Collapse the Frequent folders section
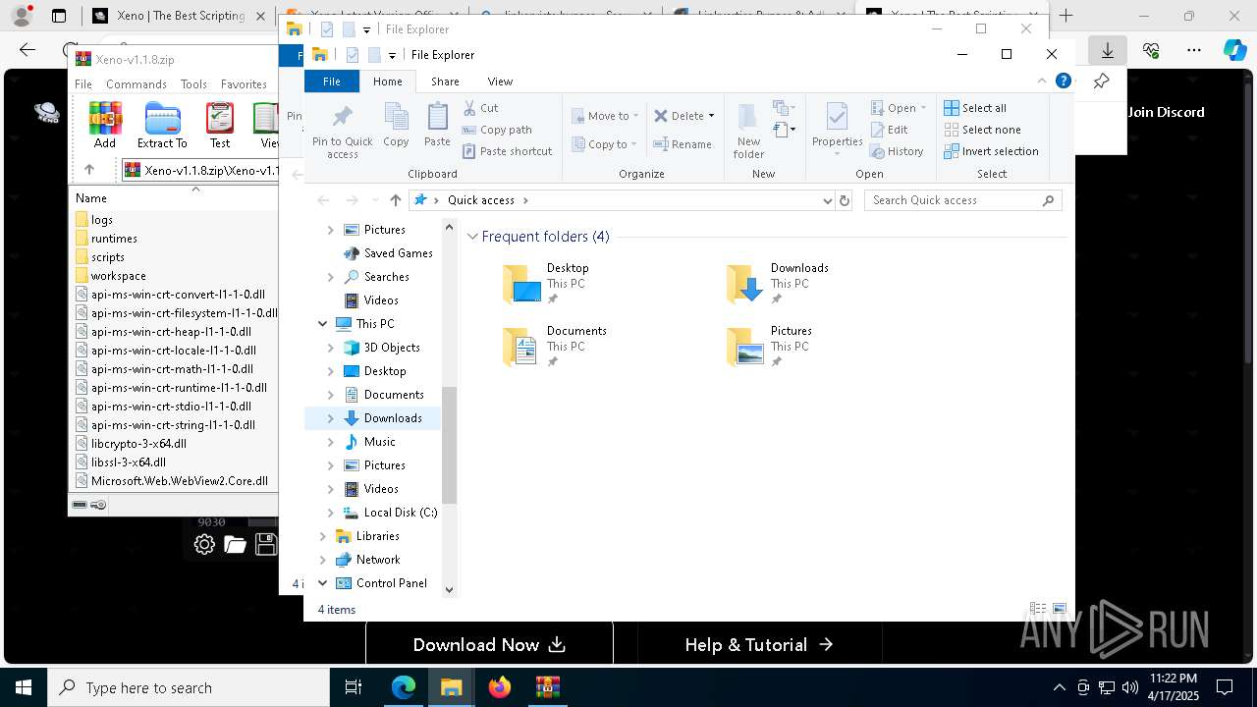Image resolution: width=1257 pixels, height=707 pixels. point(472,237)
